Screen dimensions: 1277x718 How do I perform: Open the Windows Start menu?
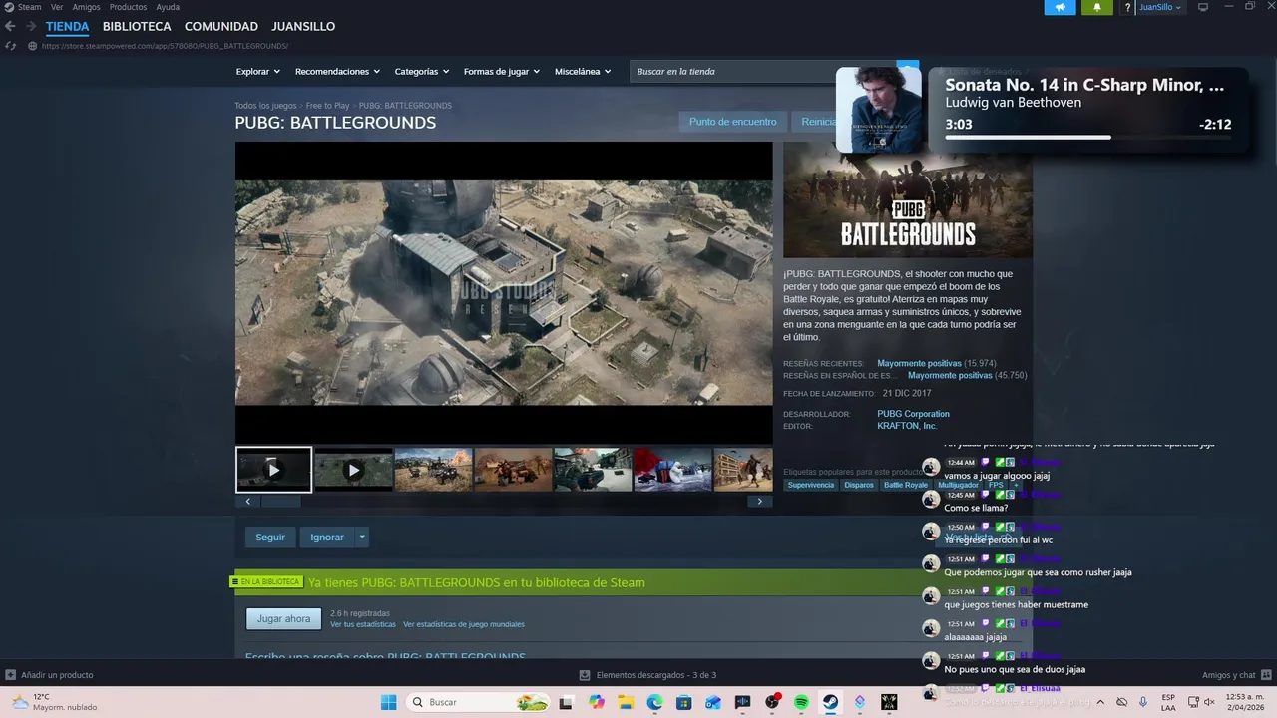click(388, 702)
